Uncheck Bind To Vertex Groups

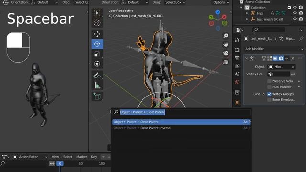(269, 94)
